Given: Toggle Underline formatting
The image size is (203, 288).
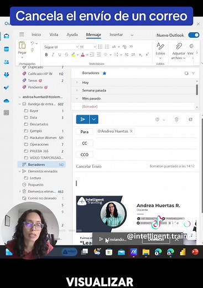Looking at the screenshot, I should (x=60, y=55).
